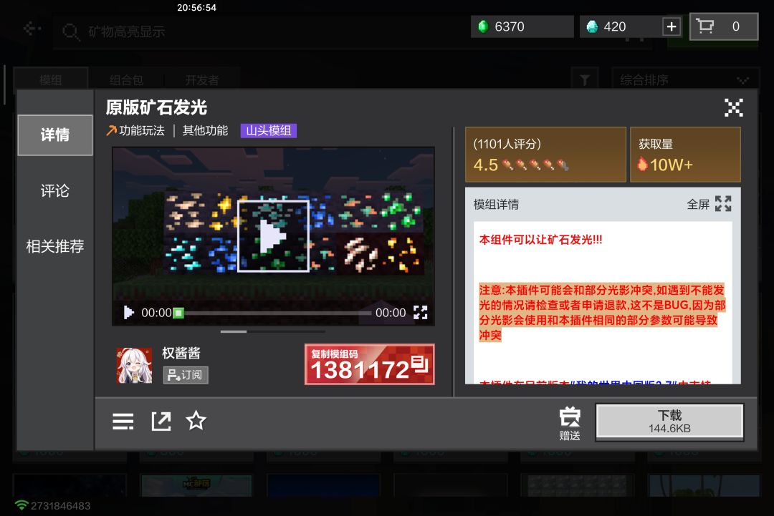Click the filter funnel icon
This screenshot has height=516, width=774.
pos(585,79)
